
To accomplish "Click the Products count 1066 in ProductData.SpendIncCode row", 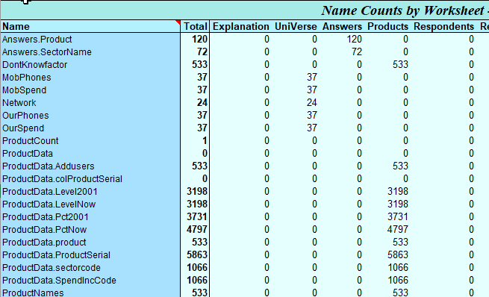I will 398,281.
